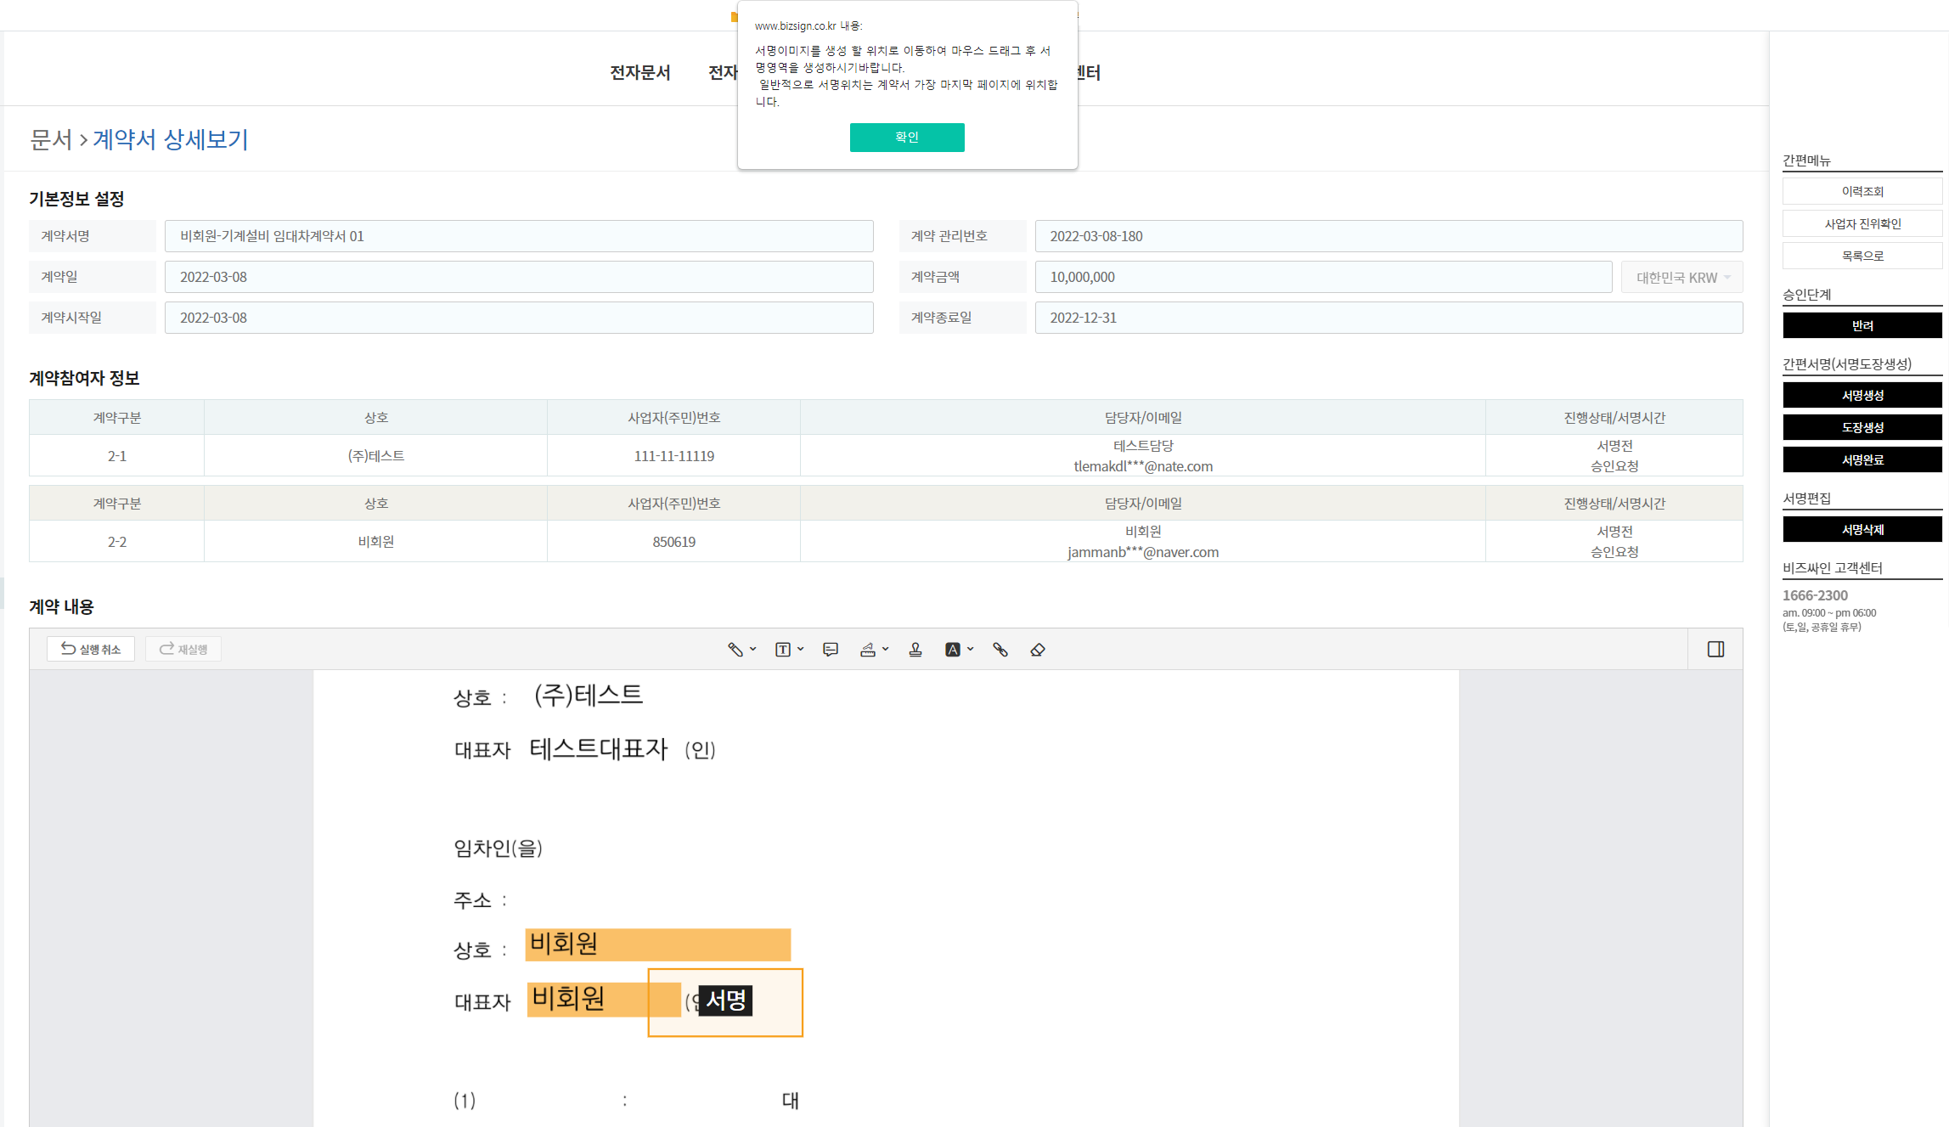Click 도장생성 to create stamp
The width and height of the screenshot is (1949, 1127).
[x=1862, y=428]
